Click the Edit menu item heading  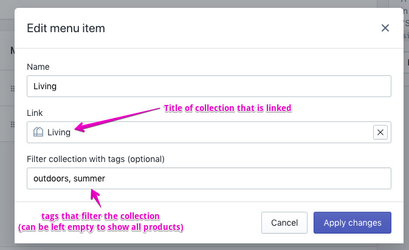click(x=66, y=28)
